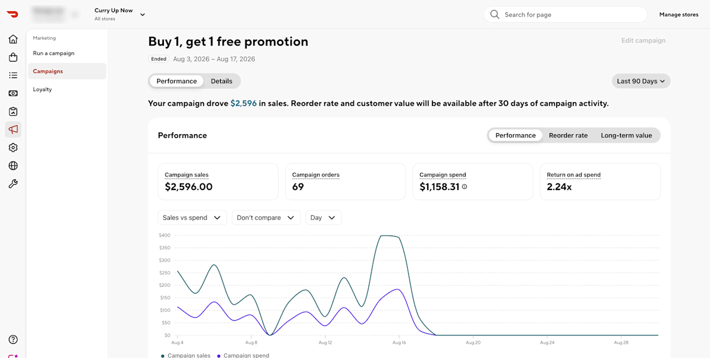Open the Don't compare dropdown
The height and width of the screenshot is (358, 710).
point(266,218)
